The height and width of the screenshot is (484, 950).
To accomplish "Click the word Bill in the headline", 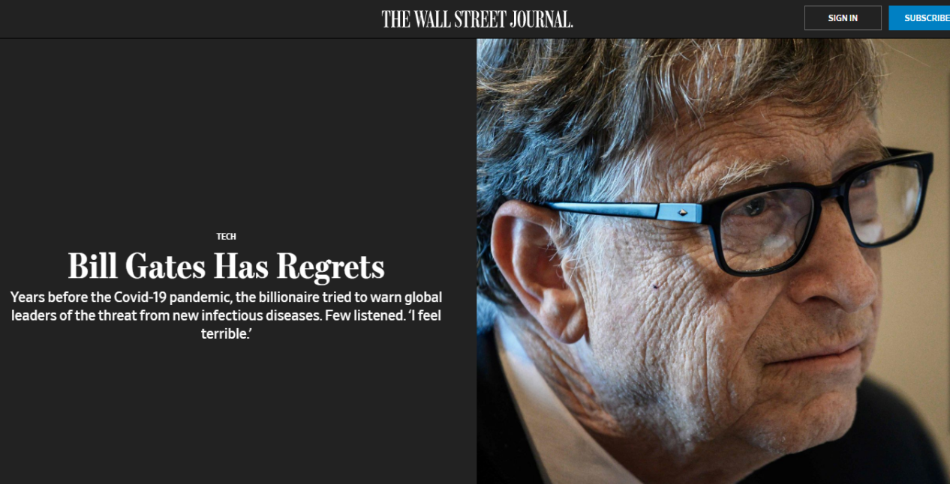I will 93,265.
